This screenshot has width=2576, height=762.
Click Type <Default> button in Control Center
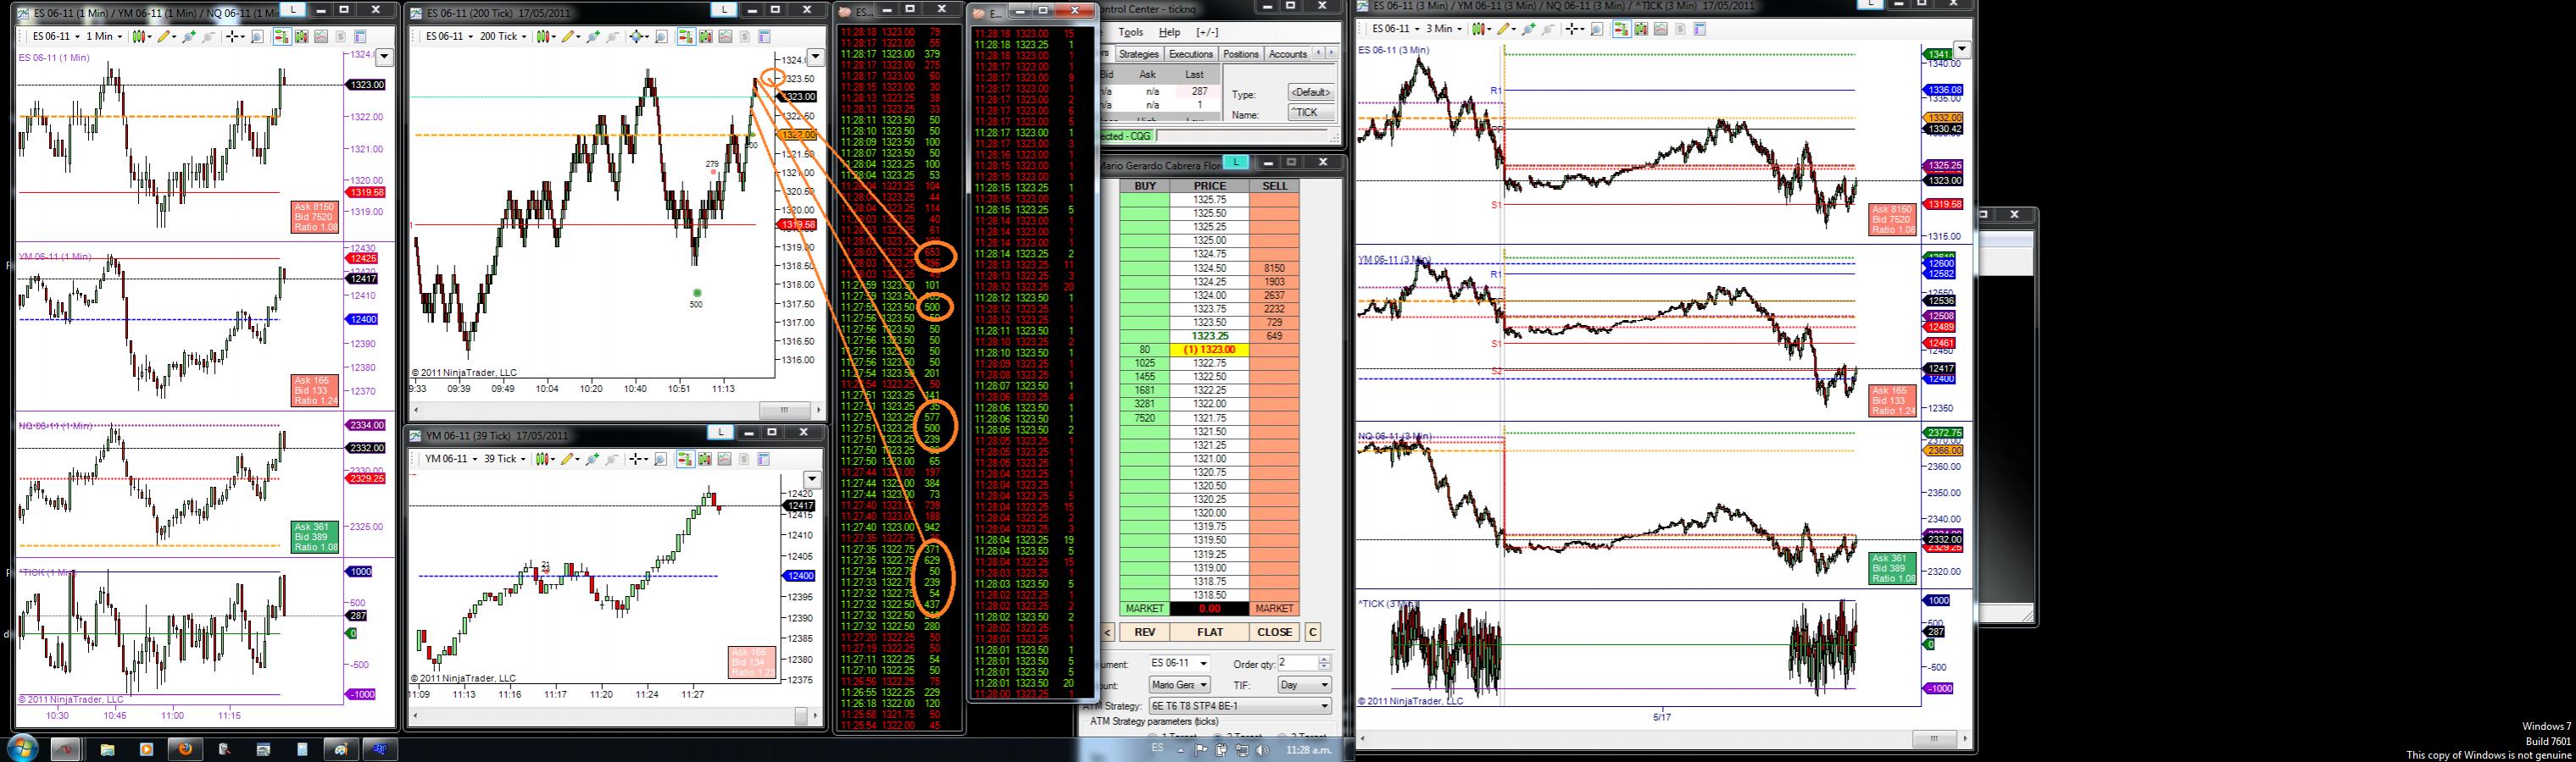[1311, 92]
